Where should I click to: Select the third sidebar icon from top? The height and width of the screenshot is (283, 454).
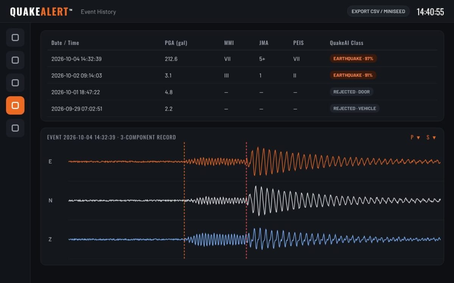[15, 83]
